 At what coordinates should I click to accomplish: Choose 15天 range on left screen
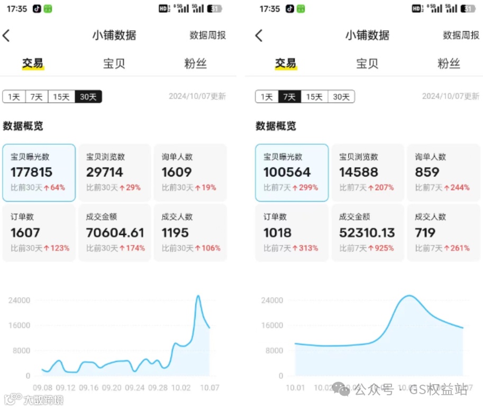click(x=61, y=96)
